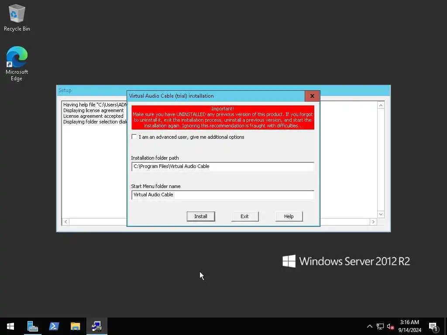
Task: Open the network status tray icon
Action: (x=380, y=326)
